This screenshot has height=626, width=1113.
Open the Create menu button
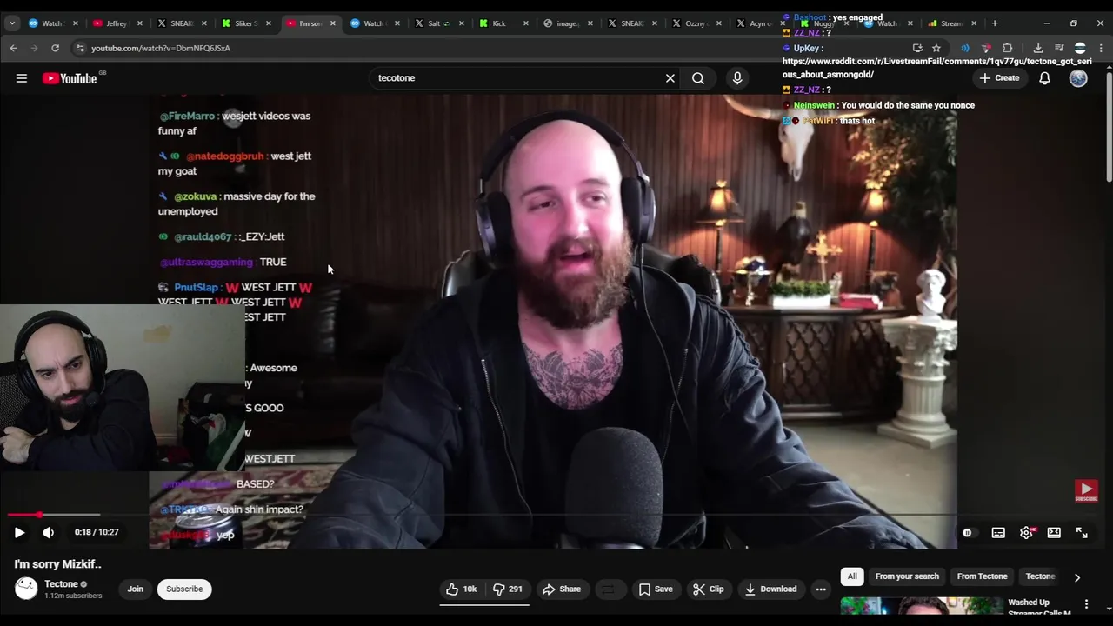998,78
